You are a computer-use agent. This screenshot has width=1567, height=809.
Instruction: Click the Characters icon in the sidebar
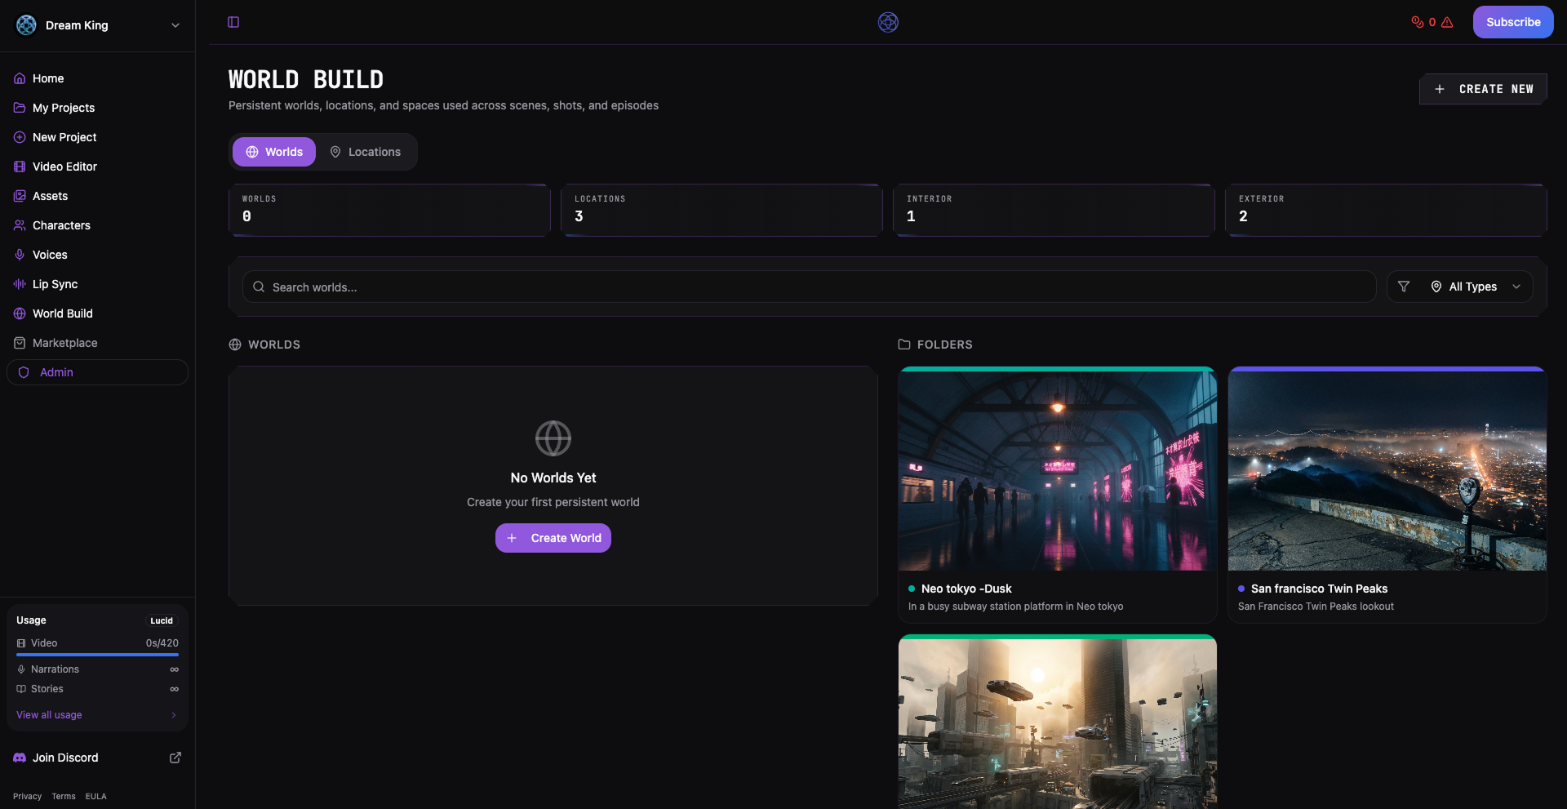pyautogui.click(x=19, y=225)
